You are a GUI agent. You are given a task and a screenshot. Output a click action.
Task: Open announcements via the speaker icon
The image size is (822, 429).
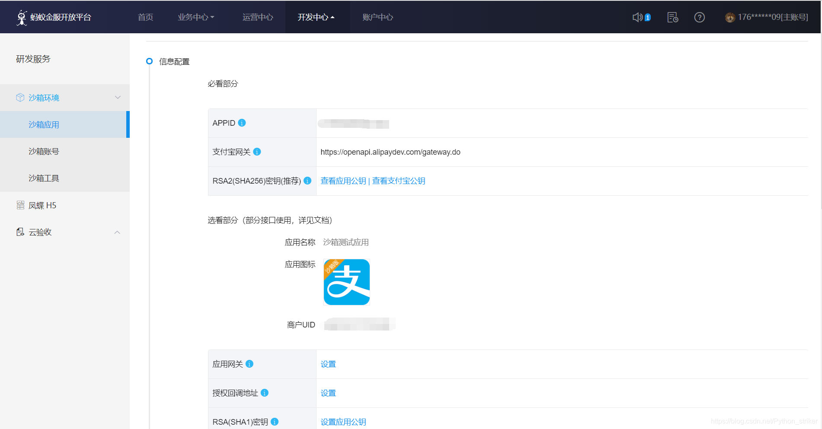pos(637,17)
